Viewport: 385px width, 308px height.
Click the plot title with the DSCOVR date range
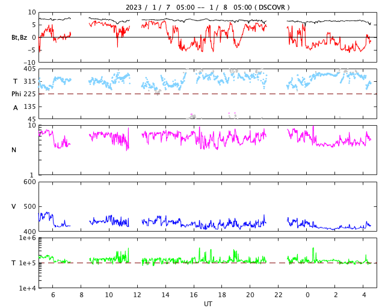tap(208, 7)
